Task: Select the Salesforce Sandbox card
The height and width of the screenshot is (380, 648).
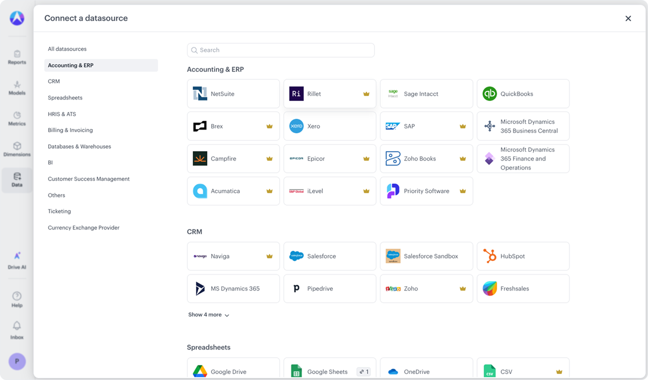Action: tap(426, 256)
